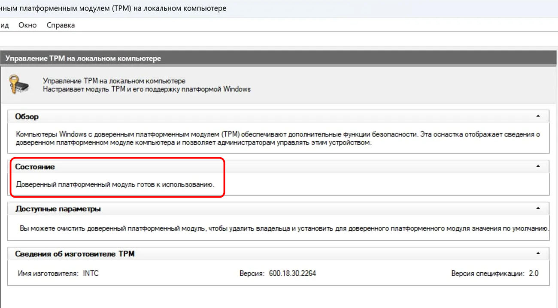Click the Сведения об изготовителе TPM header
Viewport: 558px width, 308px height.
279,254
